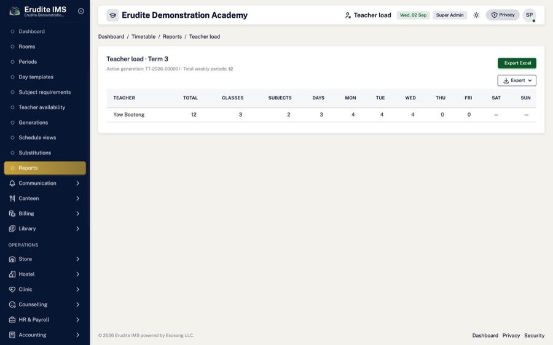
Task: Open Dashboard in the sidebar
Action: click(x=45, y=31)
